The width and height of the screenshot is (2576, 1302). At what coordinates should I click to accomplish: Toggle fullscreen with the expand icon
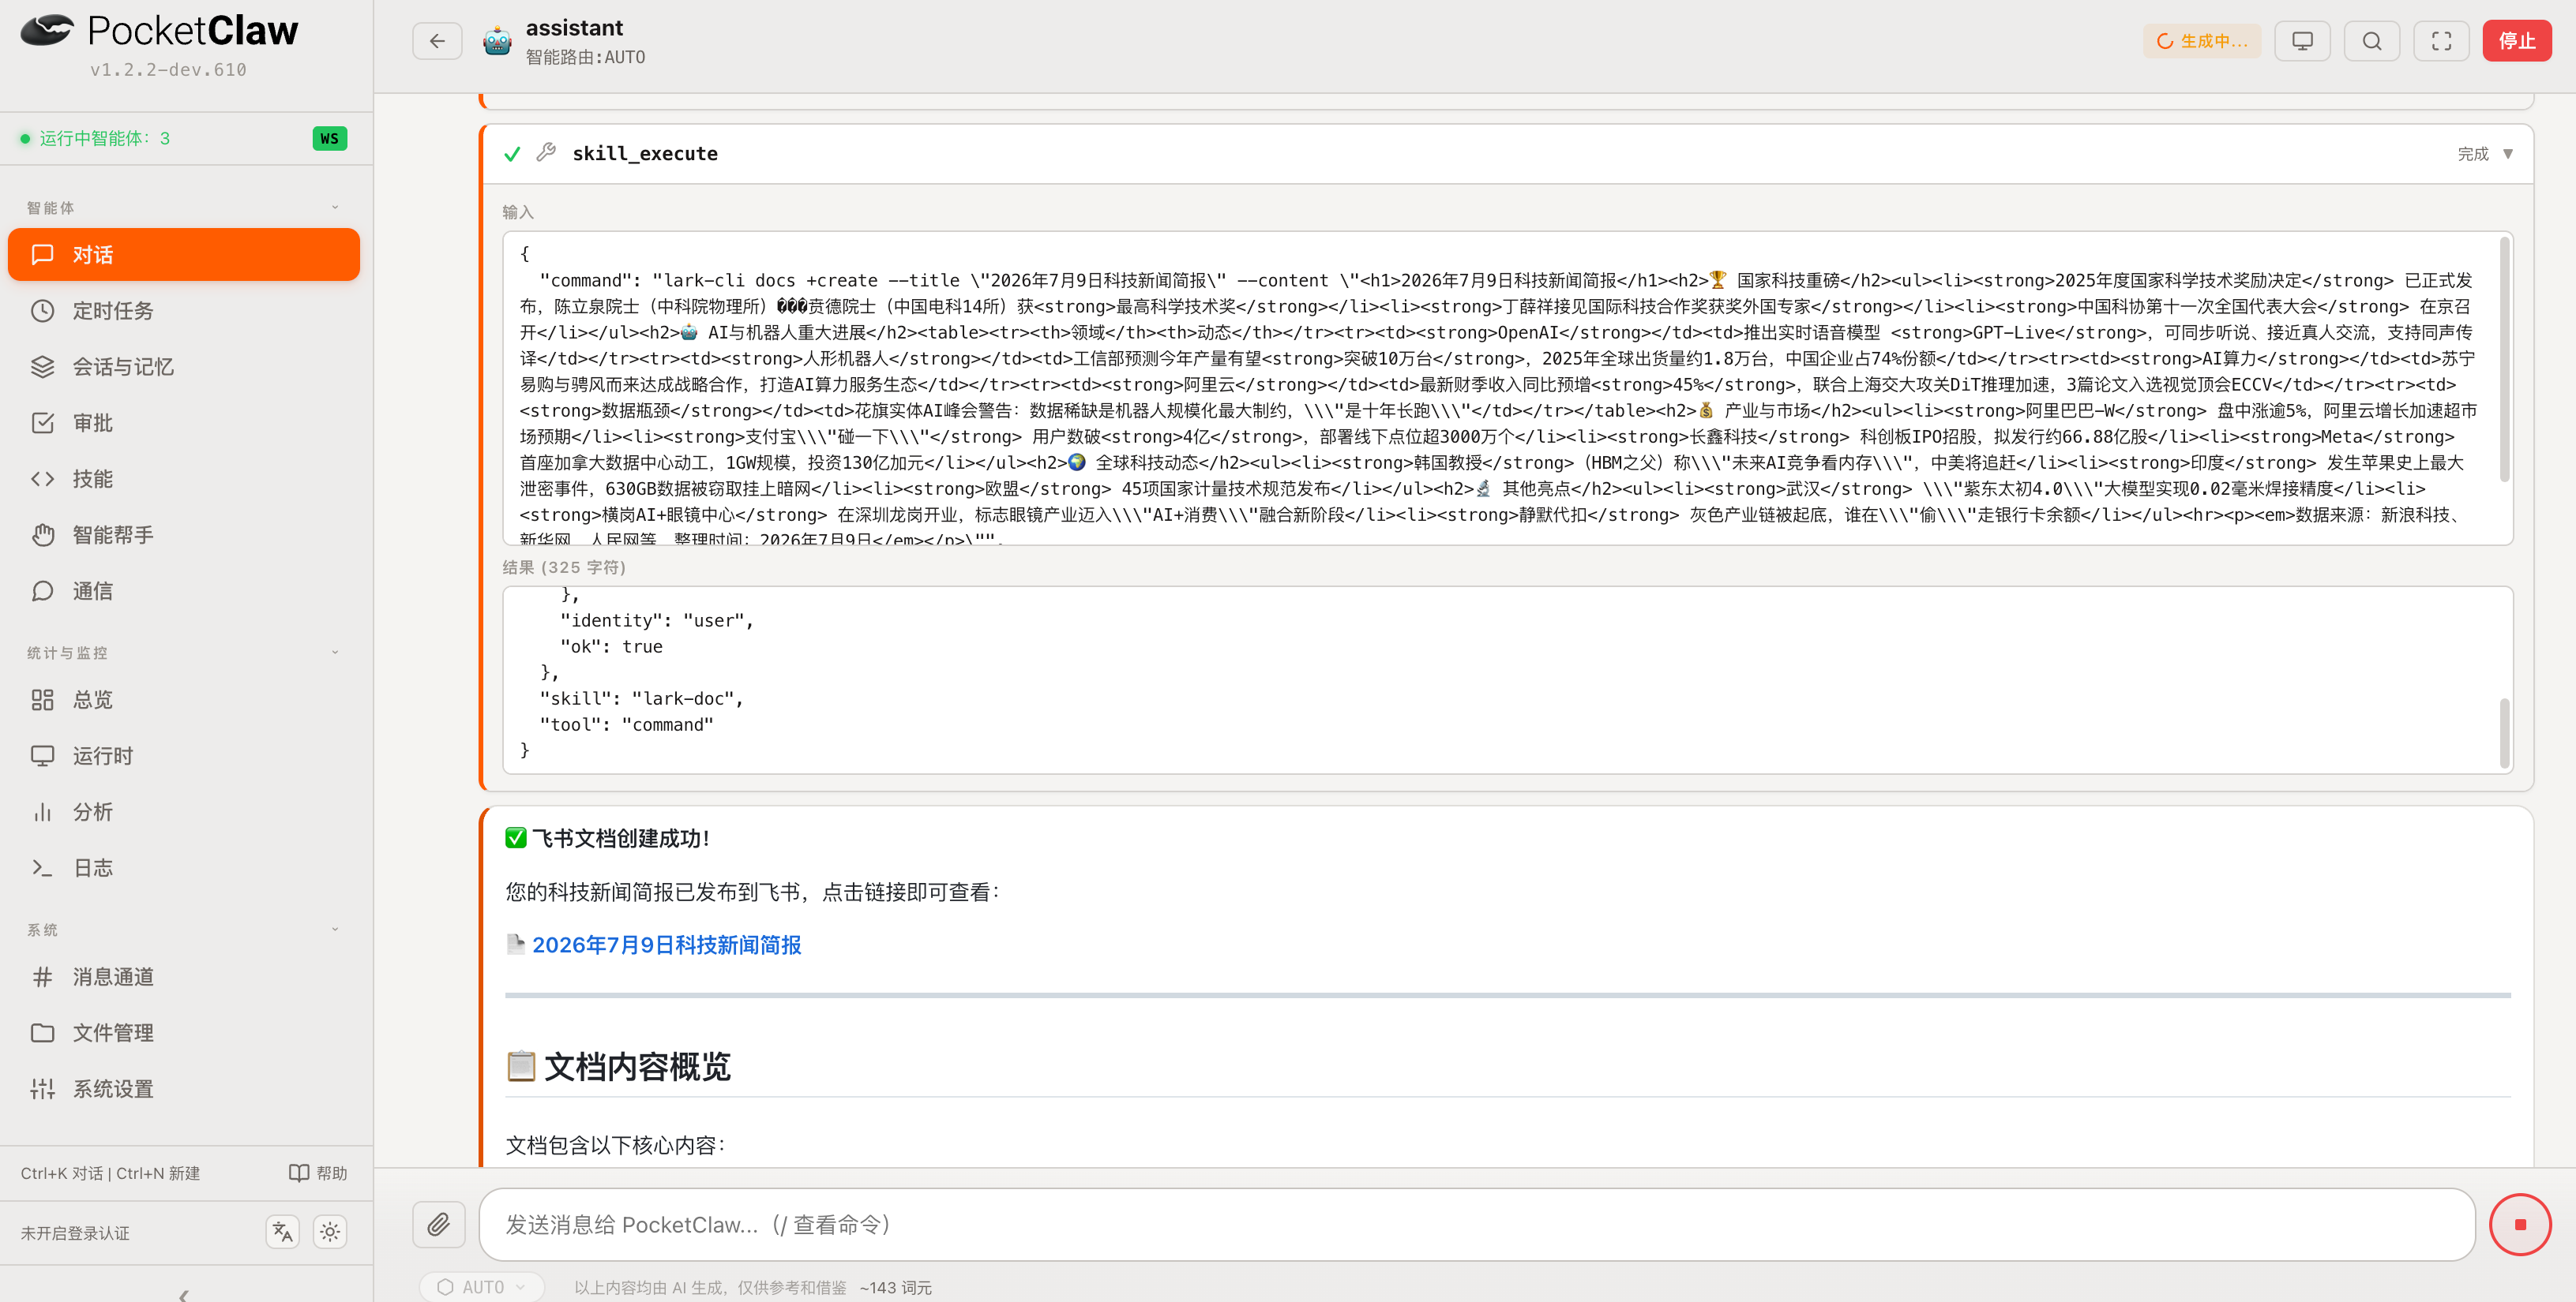tap(2441, 41)
